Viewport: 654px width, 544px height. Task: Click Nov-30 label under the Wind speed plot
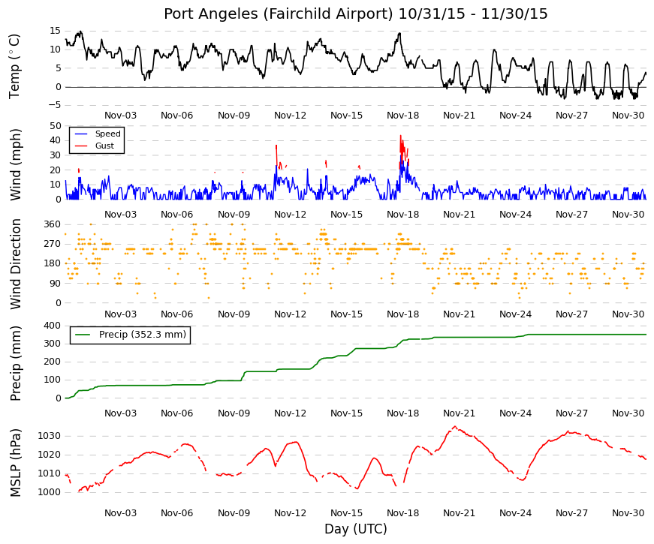pyautogui.click(x=628, y=215)
